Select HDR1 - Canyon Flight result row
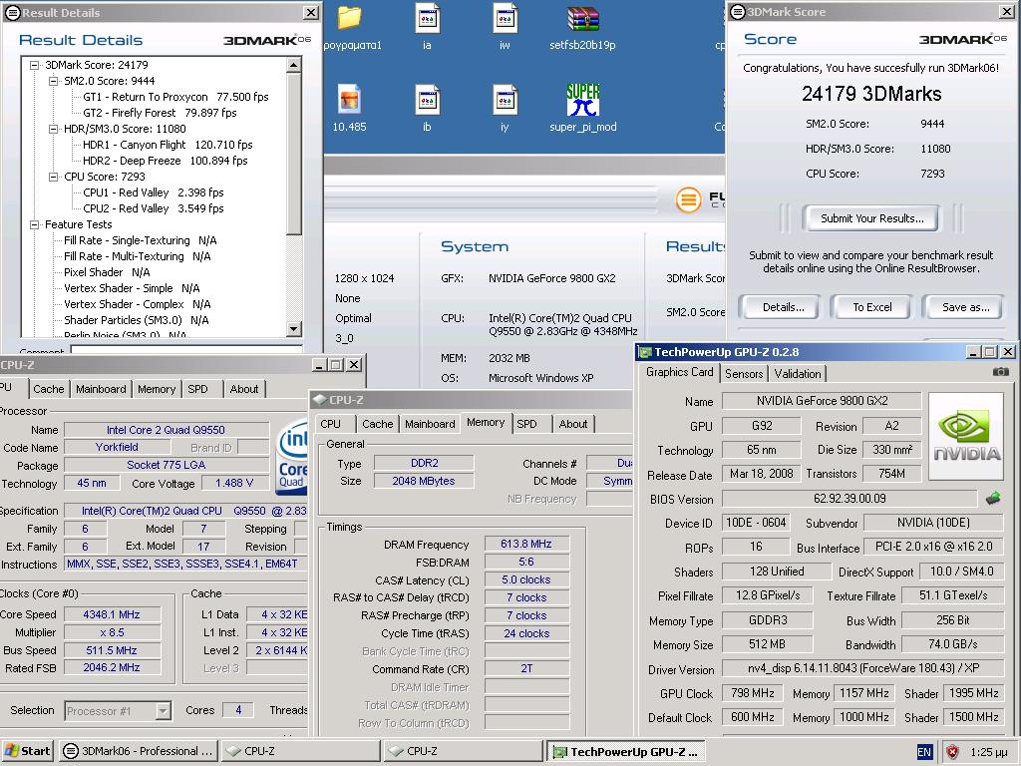The height and width of the screenshot is (766, 1021). click(168, 145)
